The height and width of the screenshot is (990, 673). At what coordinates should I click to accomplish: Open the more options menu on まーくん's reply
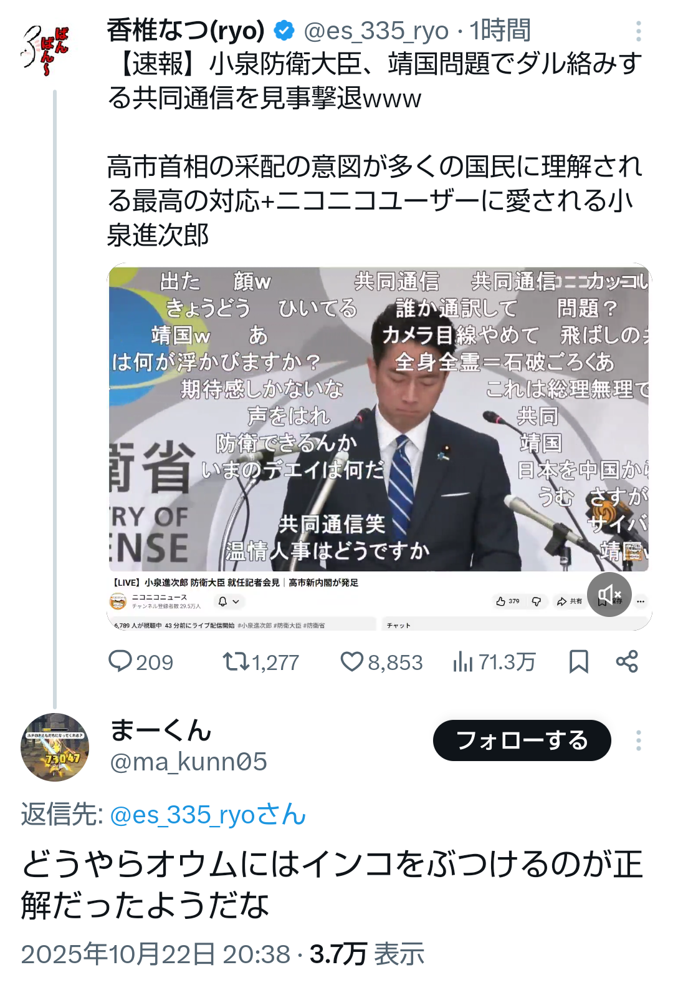coord(638,740)
